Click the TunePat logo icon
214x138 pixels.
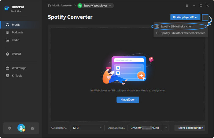[7, 9]
